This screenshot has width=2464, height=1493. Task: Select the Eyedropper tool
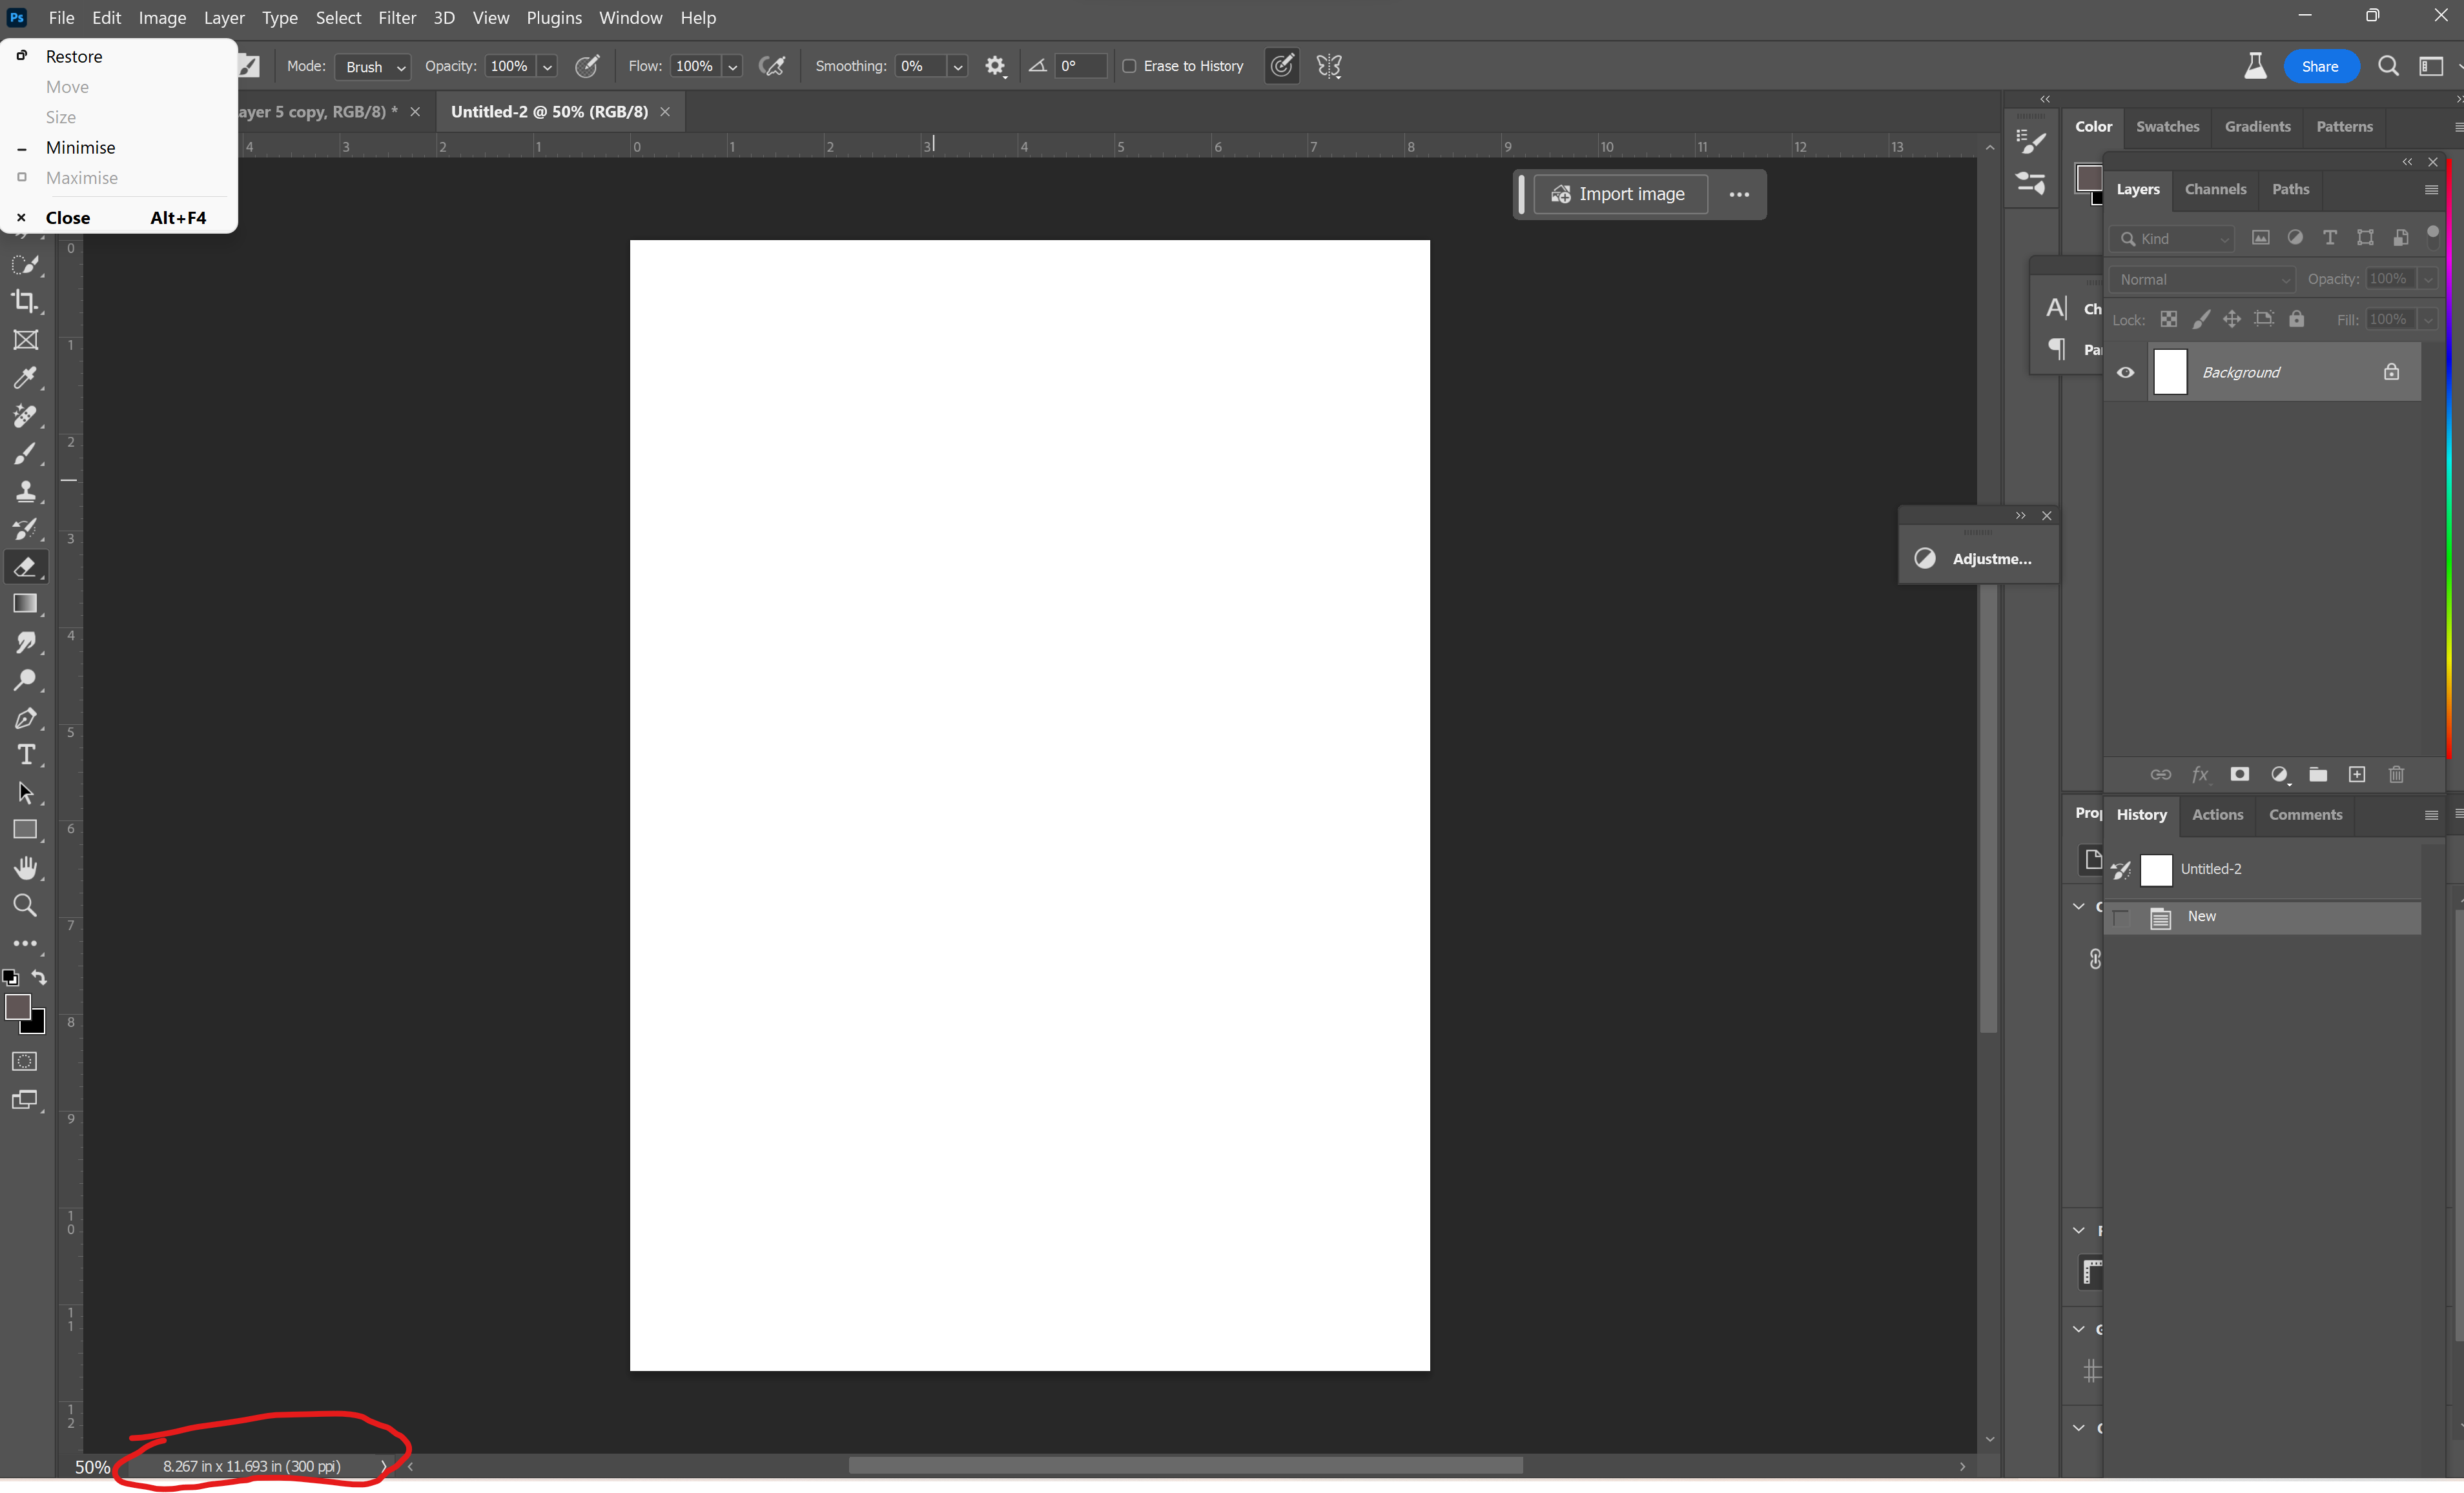(x=25, y=376)
